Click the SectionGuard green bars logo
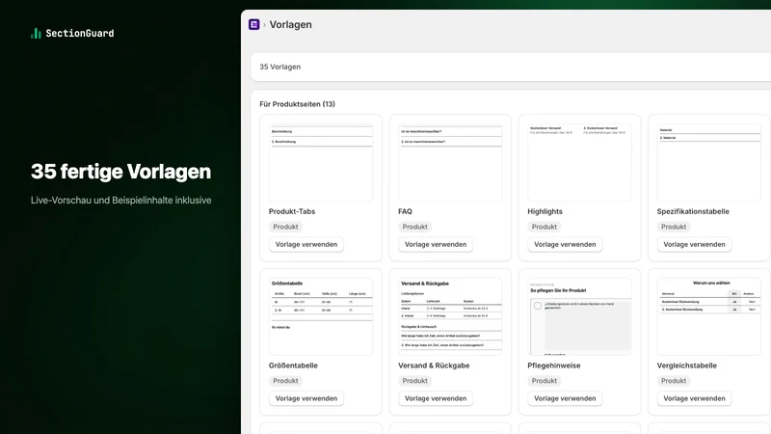The image size is (771, 434). pyautogui.click(x=36, y=33)
